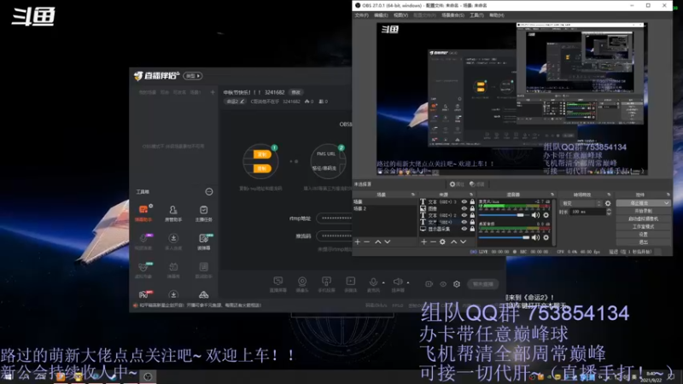Open 桌面音频 channel settings gear
683x384 pixels.
tap(546, 237)
